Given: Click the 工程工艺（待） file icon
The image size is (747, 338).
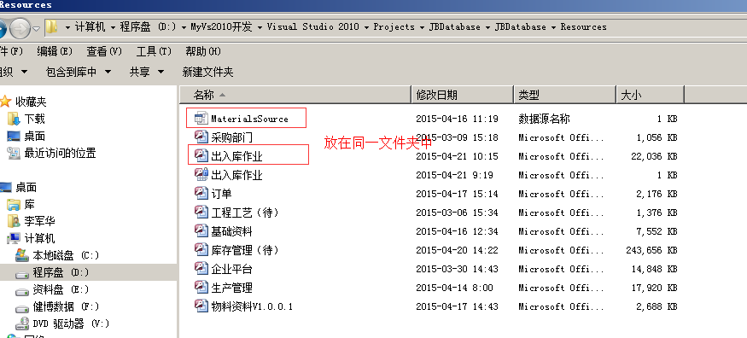Looking at the screenshot, I should pyautogui.click(x=201, y=213).
